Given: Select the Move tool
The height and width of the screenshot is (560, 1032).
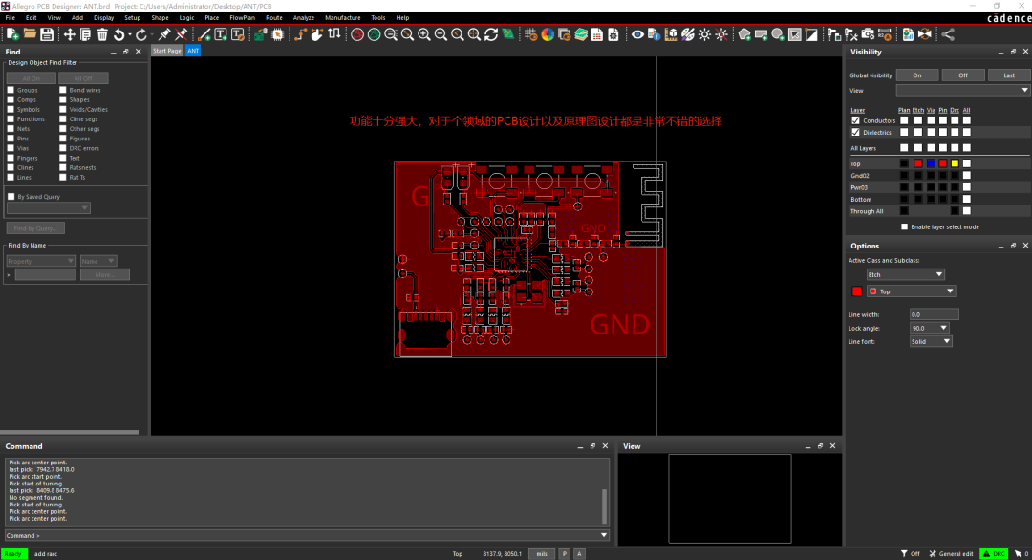Looking at the screenshot, I should pyautogui.click(x=69, y=34).
